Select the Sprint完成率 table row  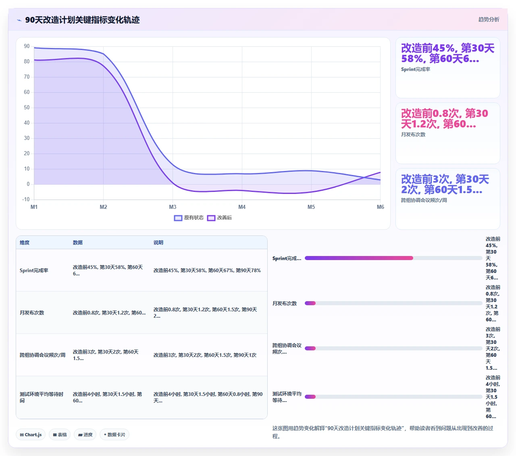(141, 270)
